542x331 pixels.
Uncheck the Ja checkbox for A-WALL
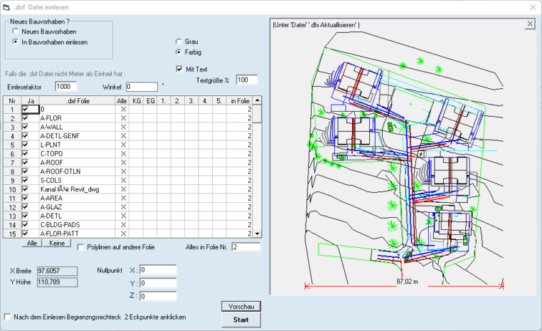click(25, 127)
